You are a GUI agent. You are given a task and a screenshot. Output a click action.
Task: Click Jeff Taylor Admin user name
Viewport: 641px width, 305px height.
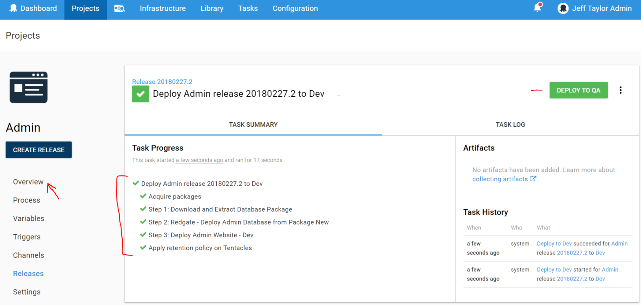click(x=602, y=8)
